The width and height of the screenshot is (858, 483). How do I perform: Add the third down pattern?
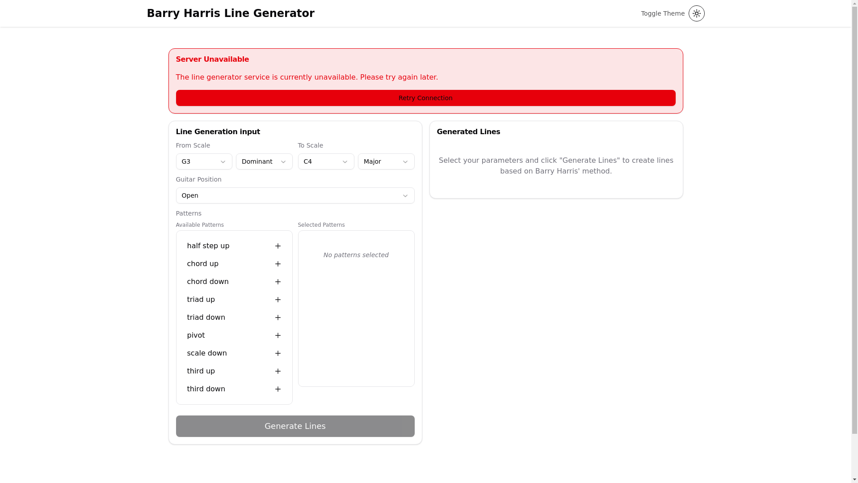click(x=278, y=389)
